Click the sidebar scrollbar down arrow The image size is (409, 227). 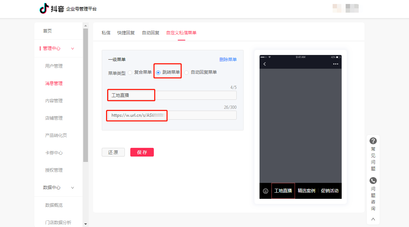[85, 224]
